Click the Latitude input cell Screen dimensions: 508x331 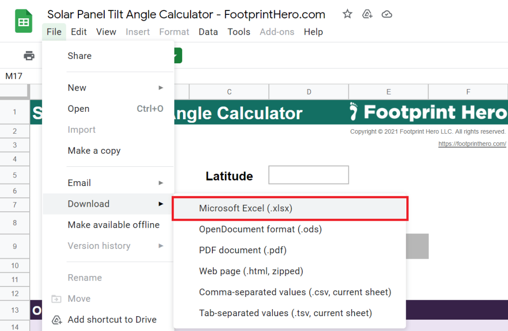point(309,175)
